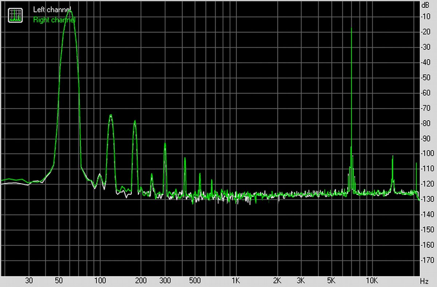This screenshot has width=437, height=287.
Task: Select the "Right channel" legend entry
Action: [x=54, y=20]
